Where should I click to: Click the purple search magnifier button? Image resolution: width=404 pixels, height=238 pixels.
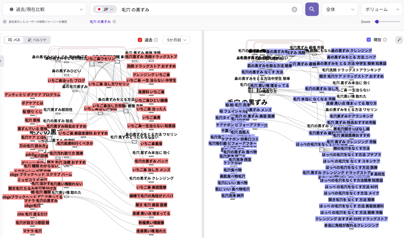click(x=312, y=9)
